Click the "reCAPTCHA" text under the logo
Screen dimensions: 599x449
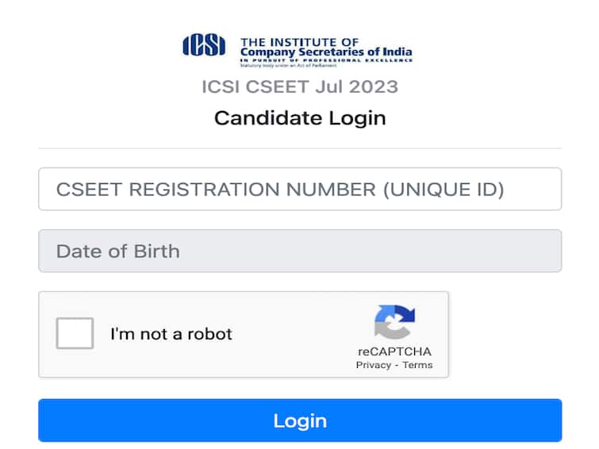[394, 351]
